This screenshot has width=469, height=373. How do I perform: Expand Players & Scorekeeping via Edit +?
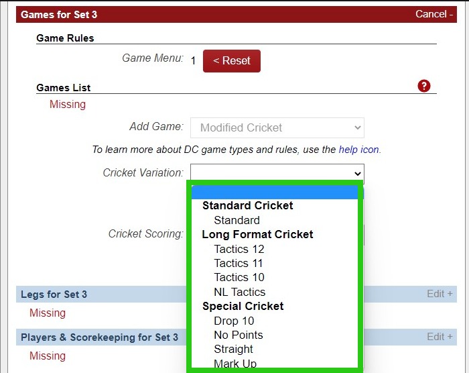click(440, 337)
